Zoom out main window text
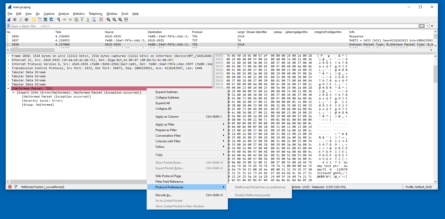 [x=114, y=20]
